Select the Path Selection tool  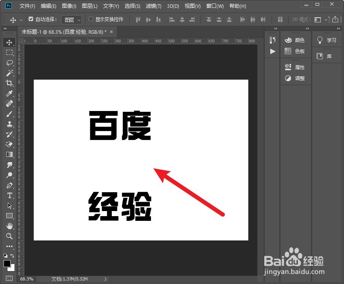pyautogui.click(x=9, y=206)
